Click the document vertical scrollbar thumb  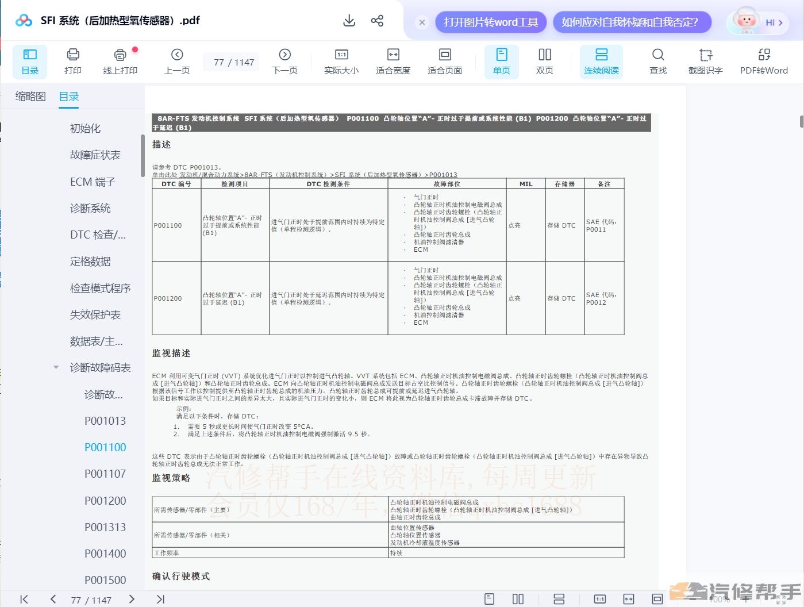[802, 121]
